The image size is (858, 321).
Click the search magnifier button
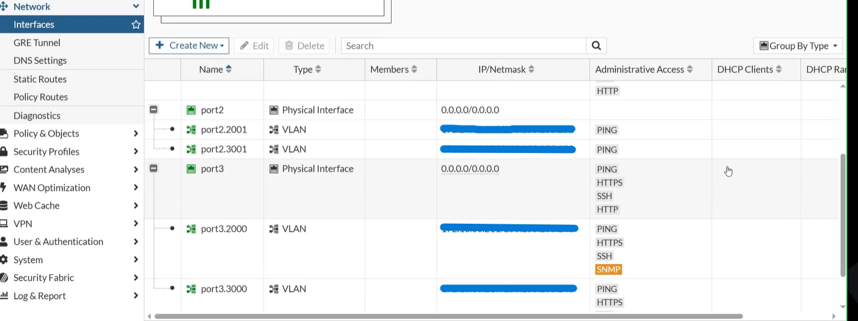coord(596,46)
